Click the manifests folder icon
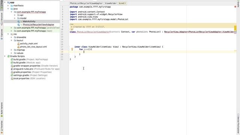240x135 pixels. click(x=12, y=6)
